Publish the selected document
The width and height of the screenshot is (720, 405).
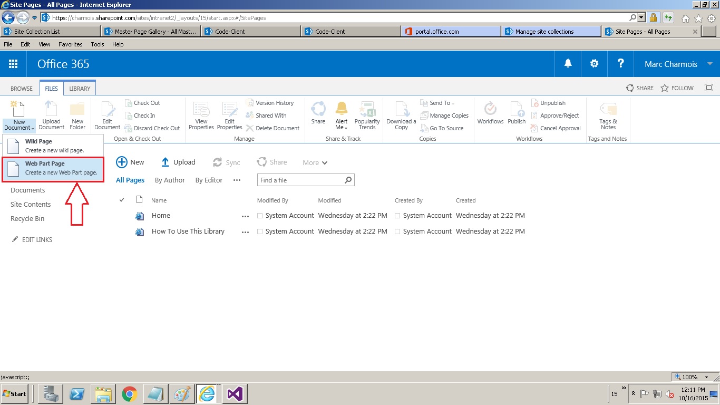pyautogui.click(x=516, y=115)
